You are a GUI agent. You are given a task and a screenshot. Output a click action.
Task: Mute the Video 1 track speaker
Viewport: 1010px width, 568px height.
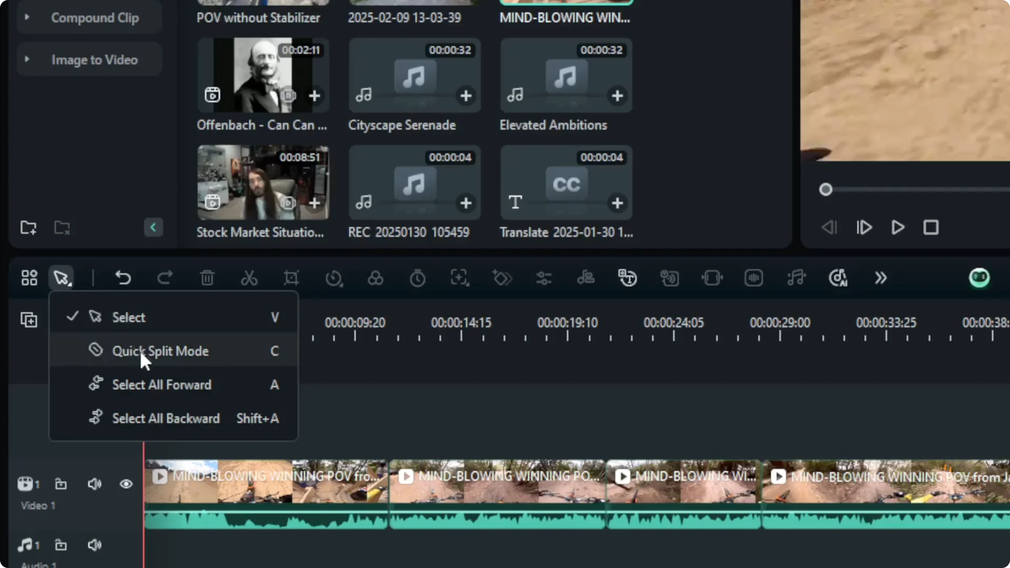94,484
